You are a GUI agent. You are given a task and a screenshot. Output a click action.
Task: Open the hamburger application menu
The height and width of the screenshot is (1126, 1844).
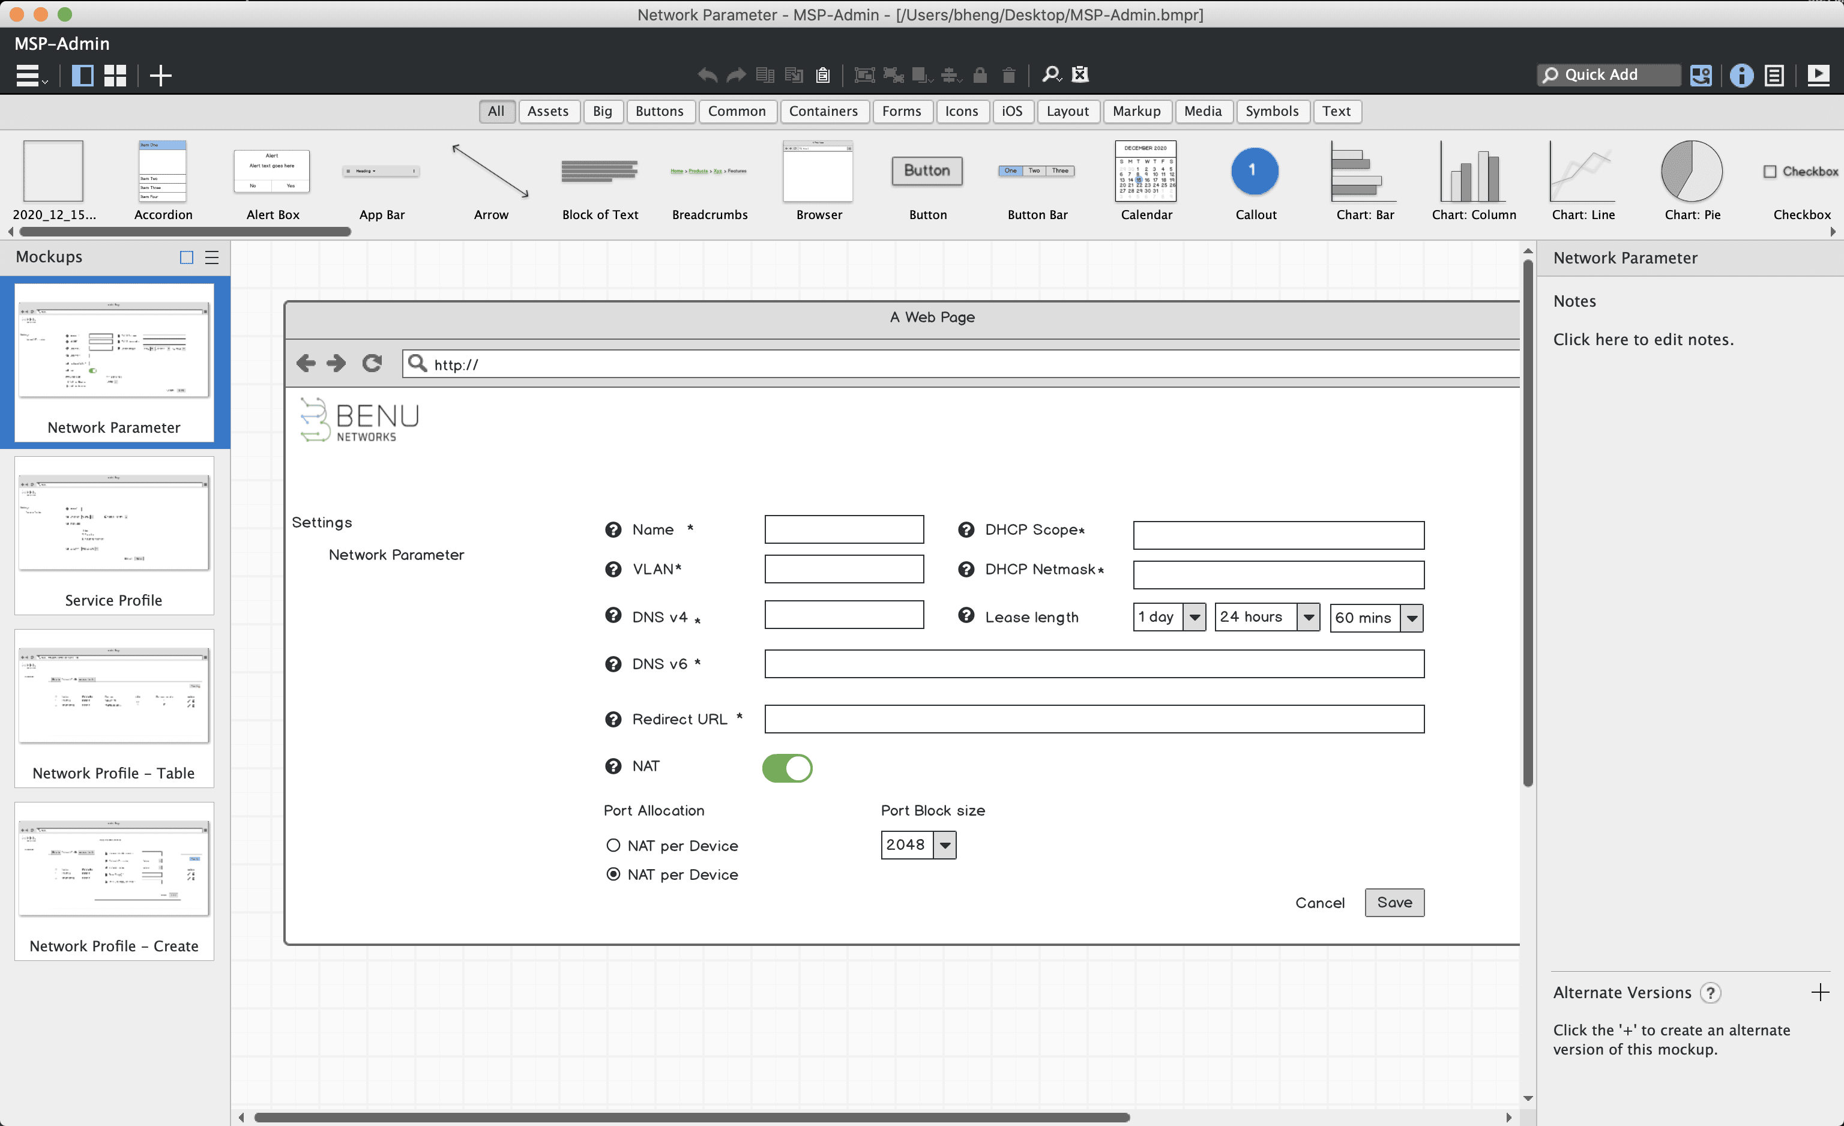(x=28, y=75)
